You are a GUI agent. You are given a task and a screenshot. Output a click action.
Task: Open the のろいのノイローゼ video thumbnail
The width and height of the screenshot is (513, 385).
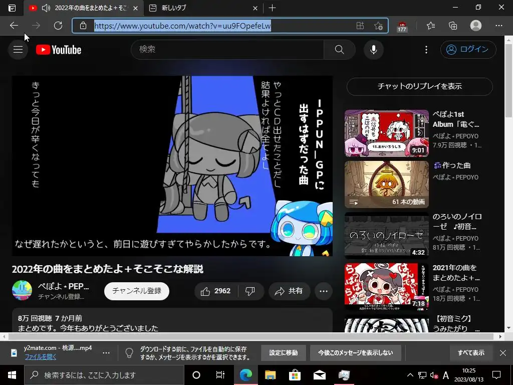tap(386, 236)
